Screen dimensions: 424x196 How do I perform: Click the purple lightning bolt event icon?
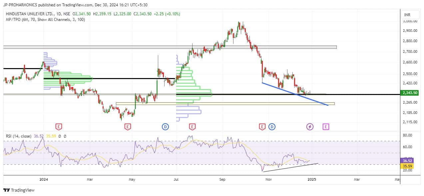[310, 127]
